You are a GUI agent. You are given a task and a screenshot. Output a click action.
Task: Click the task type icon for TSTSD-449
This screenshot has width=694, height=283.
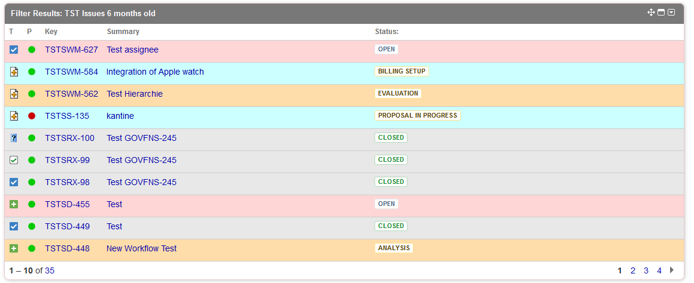tap(14, 226)
